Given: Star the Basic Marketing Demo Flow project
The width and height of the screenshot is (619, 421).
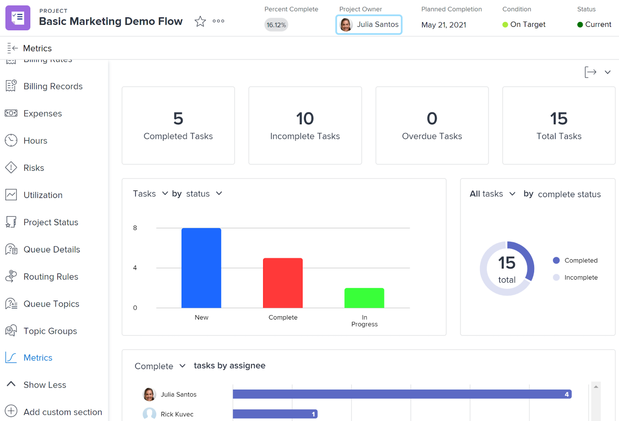Looking at the screenshot, I should tap(200, 21).
